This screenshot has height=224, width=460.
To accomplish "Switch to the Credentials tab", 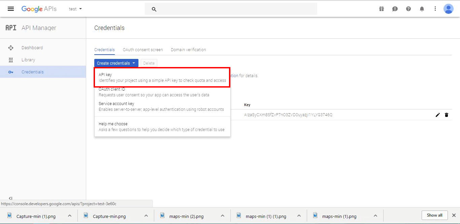I will coord(104,50).
